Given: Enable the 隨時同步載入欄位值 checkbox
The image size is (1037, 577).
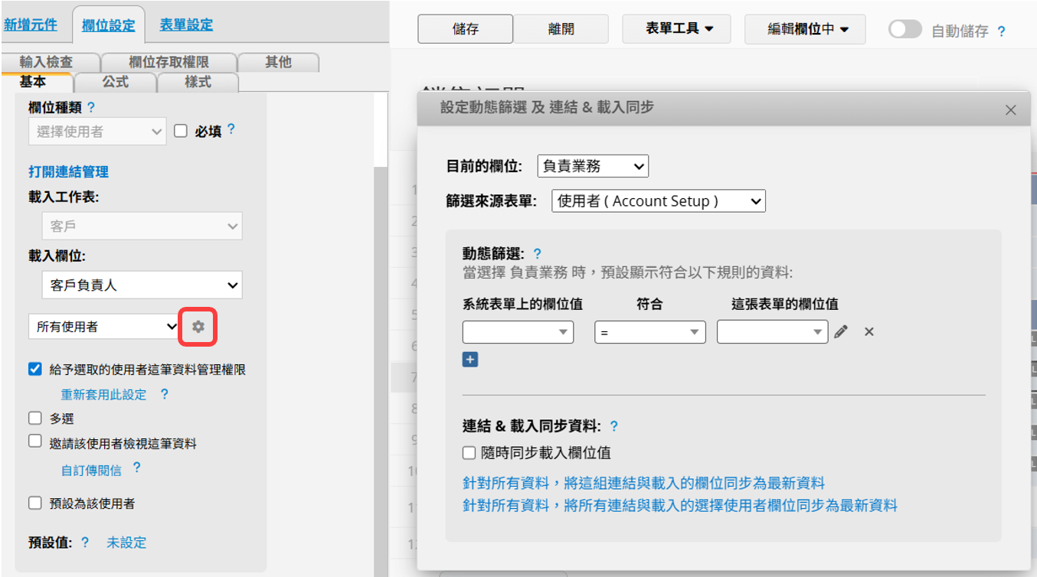Looking at the screenshot, I should point(469,453).
